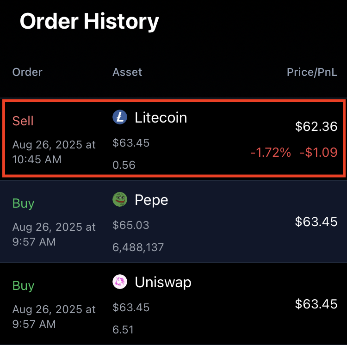Open the Pepe asset name

(151, 200)
